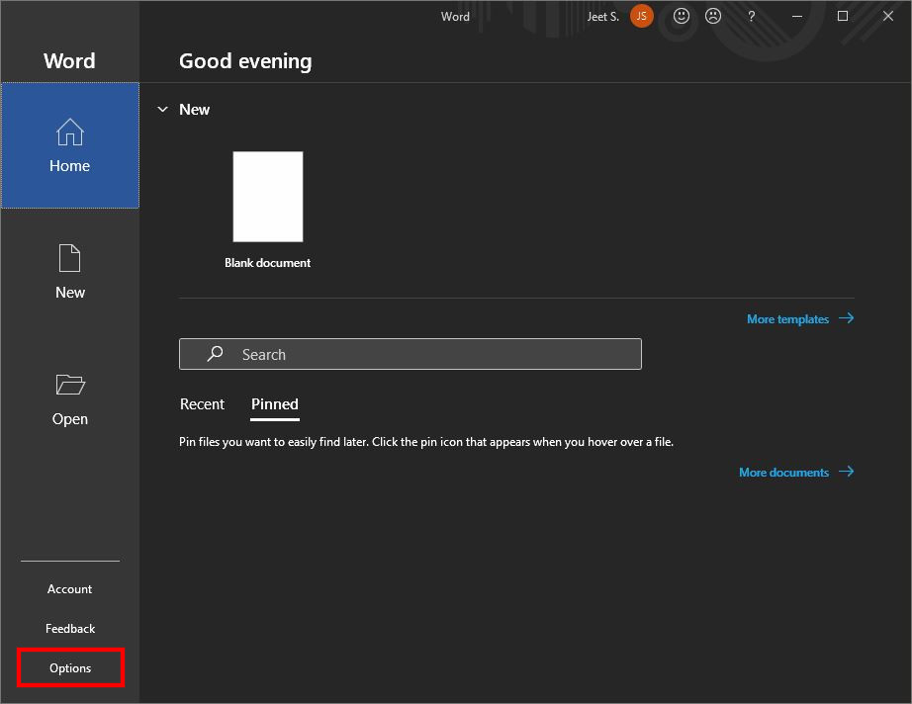Click the arrow next to More templates
Image resolution: width=912 pixels, height=704 pixels.
coord(848,318)
